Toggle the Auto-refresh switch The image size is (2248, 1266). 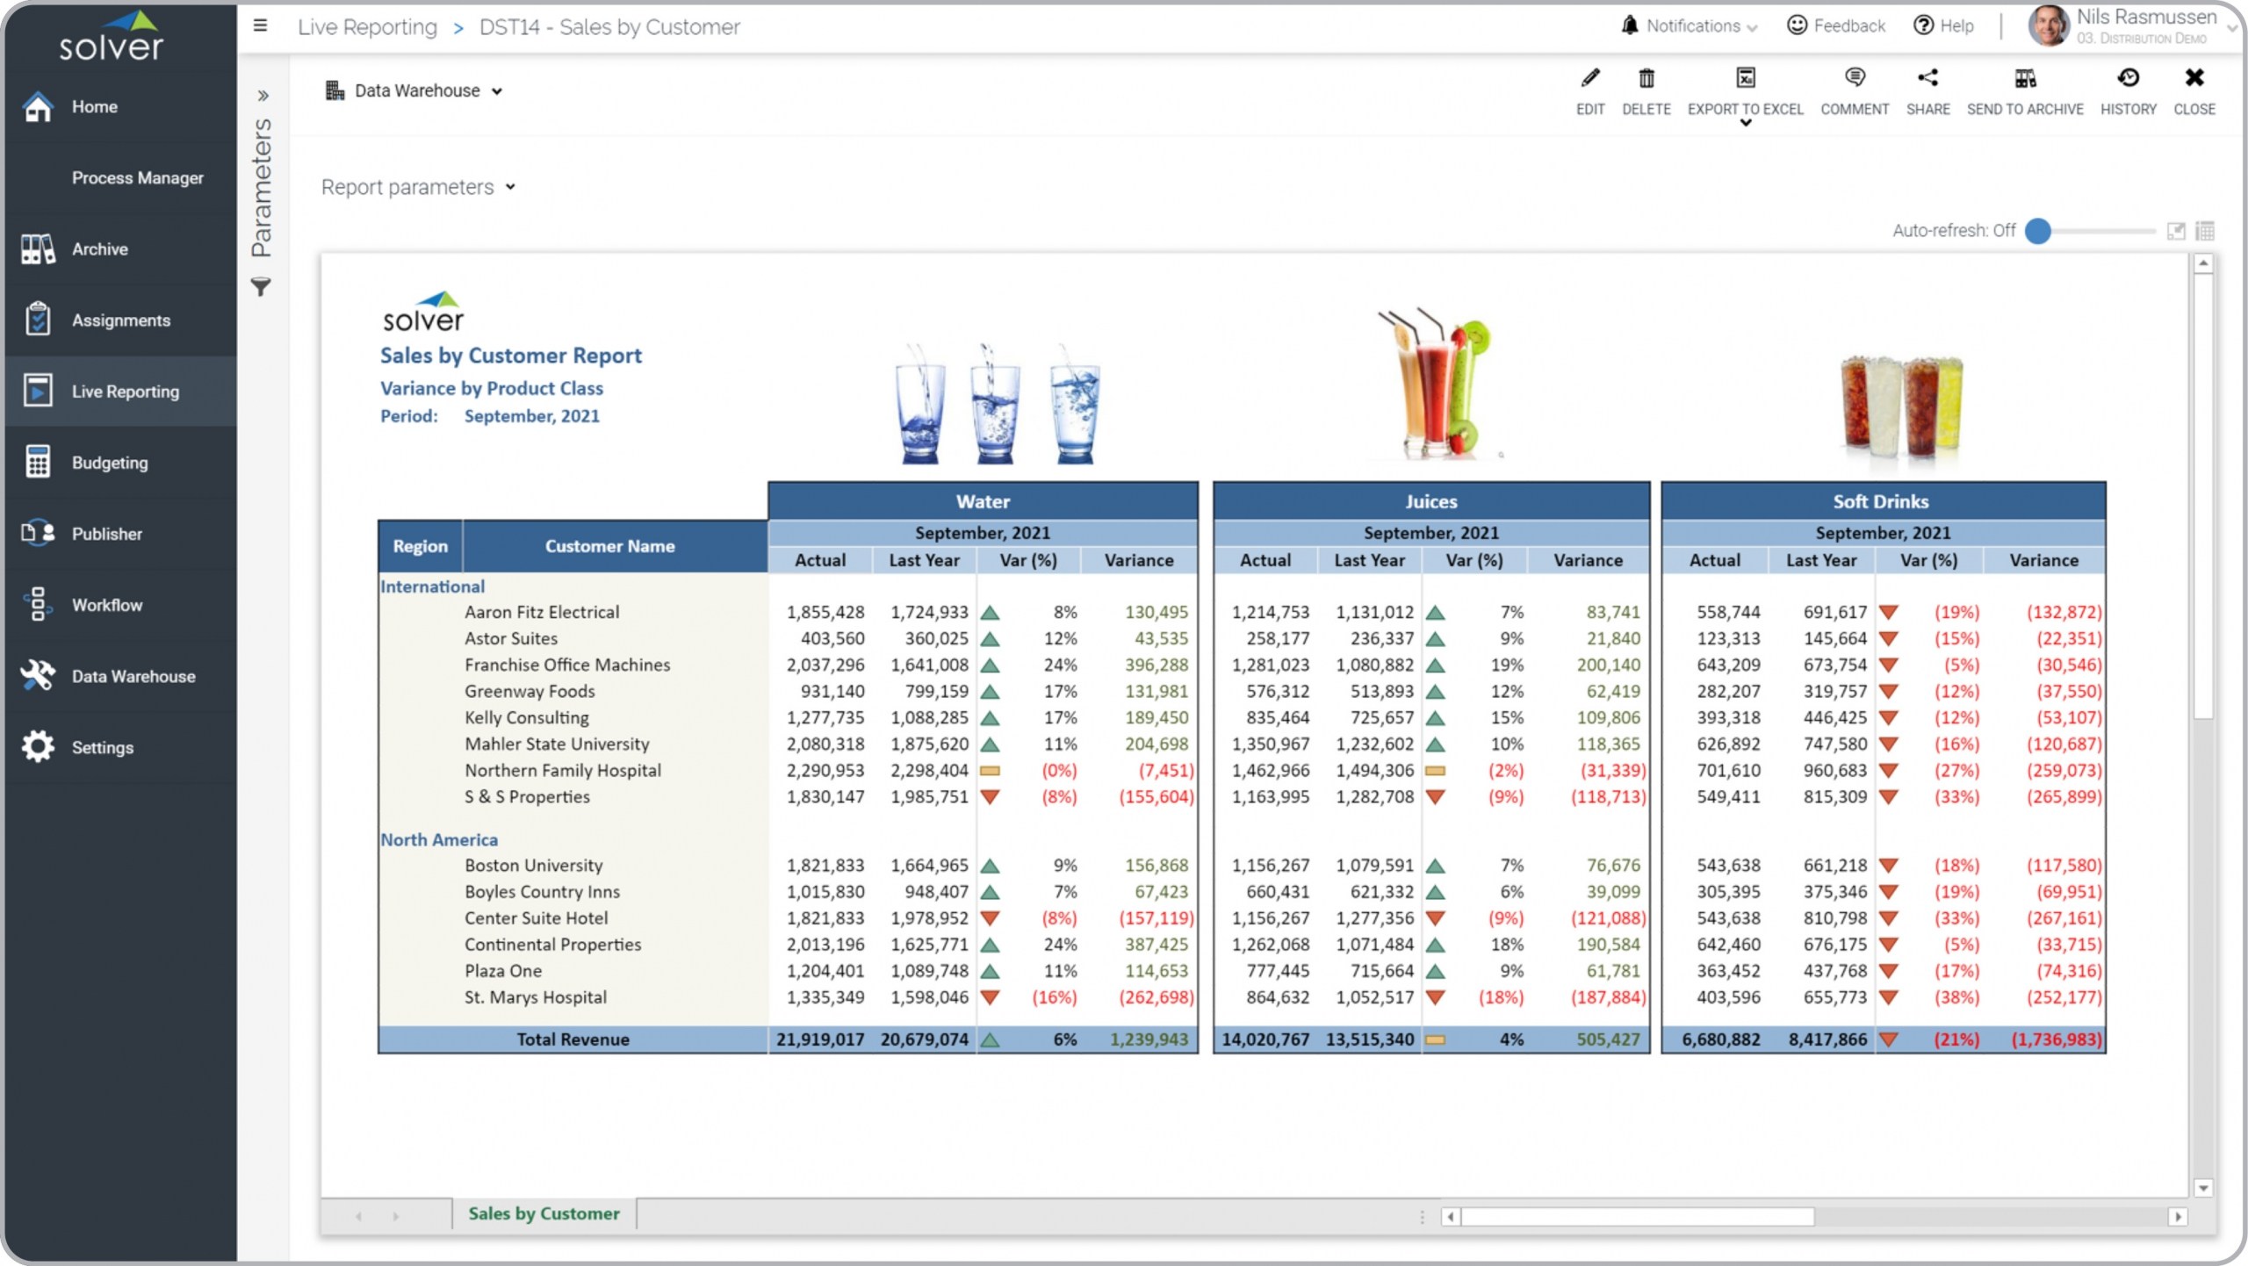click(x=2039, y=231)
